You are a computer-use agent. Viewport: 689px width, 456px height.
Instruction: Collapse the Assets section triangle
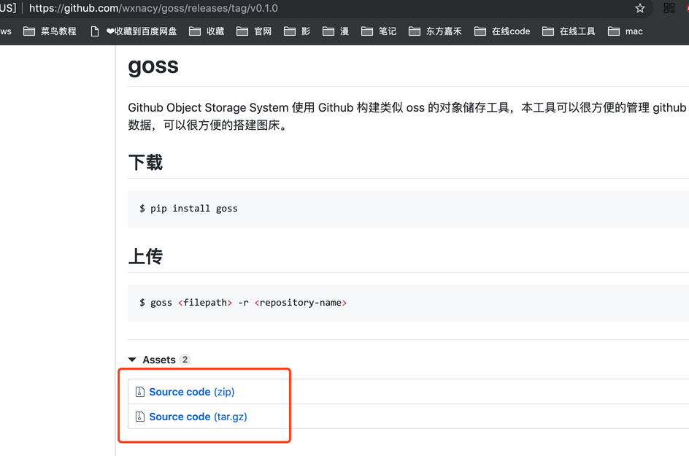pyautogui.click(x=132, y=360)
